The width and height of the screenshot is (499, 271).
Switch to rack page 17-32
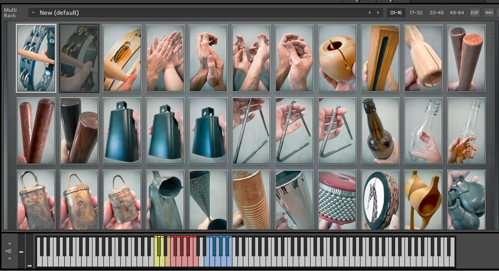coord(416,13)
